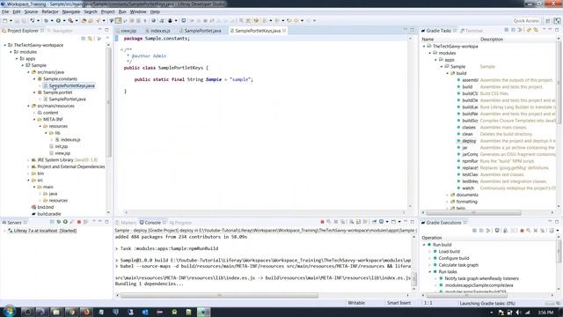Select the watch task in Gradle Tasks

coord(468,188)
